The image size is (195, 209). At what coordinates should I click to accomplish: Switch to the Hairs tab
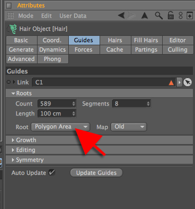[x=115, y=41]
